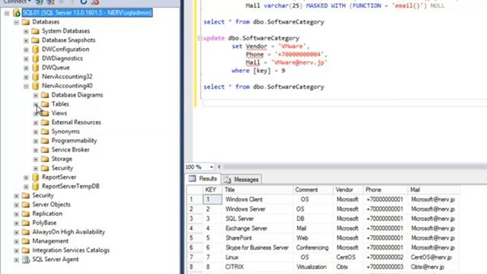Click the Management folder icon
The width and height of the screenshot is (487, 274).
(26, 241)
